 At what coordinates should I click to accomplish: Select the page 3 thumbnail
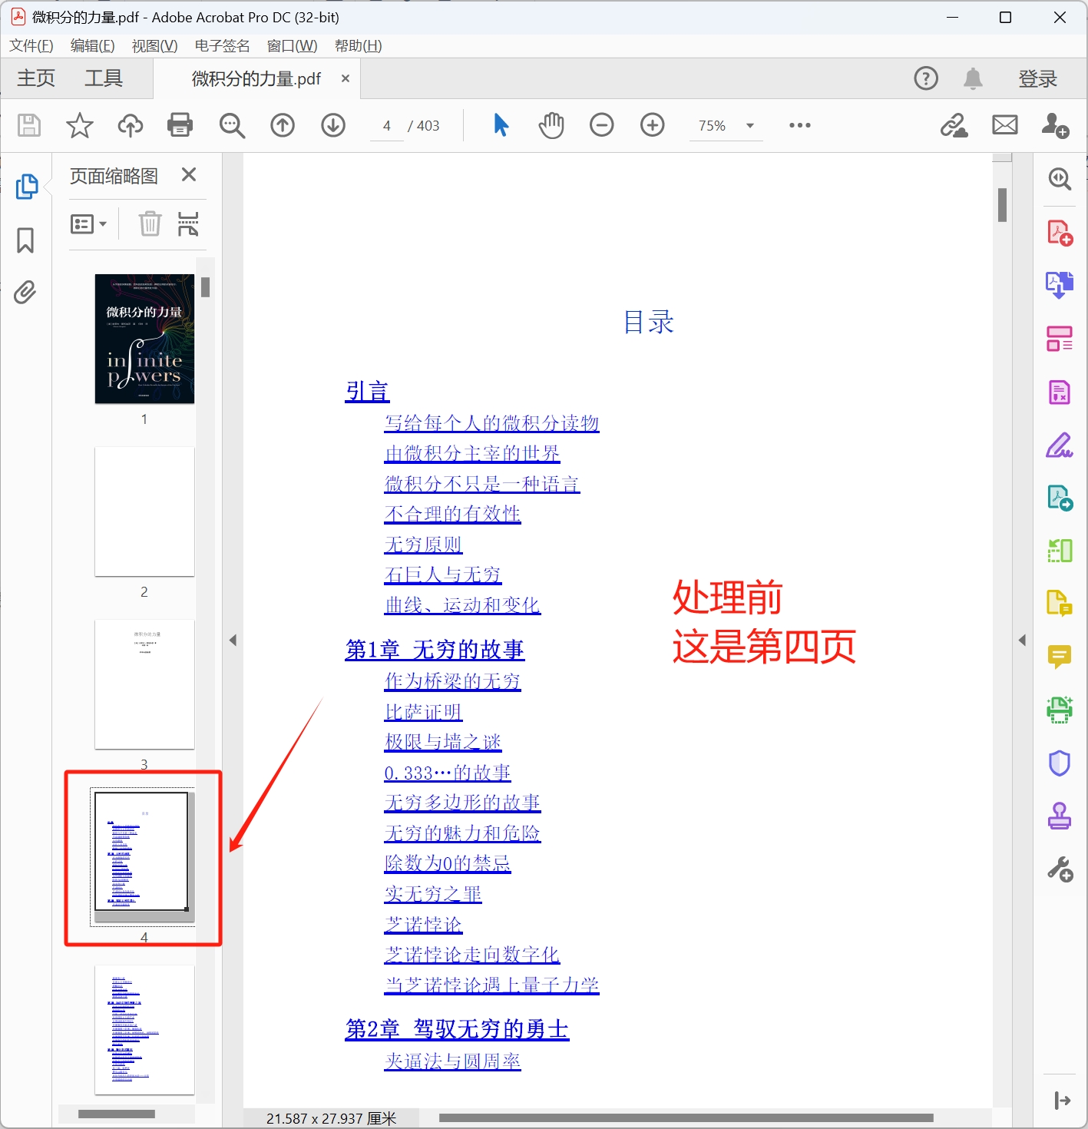(144, 684)
